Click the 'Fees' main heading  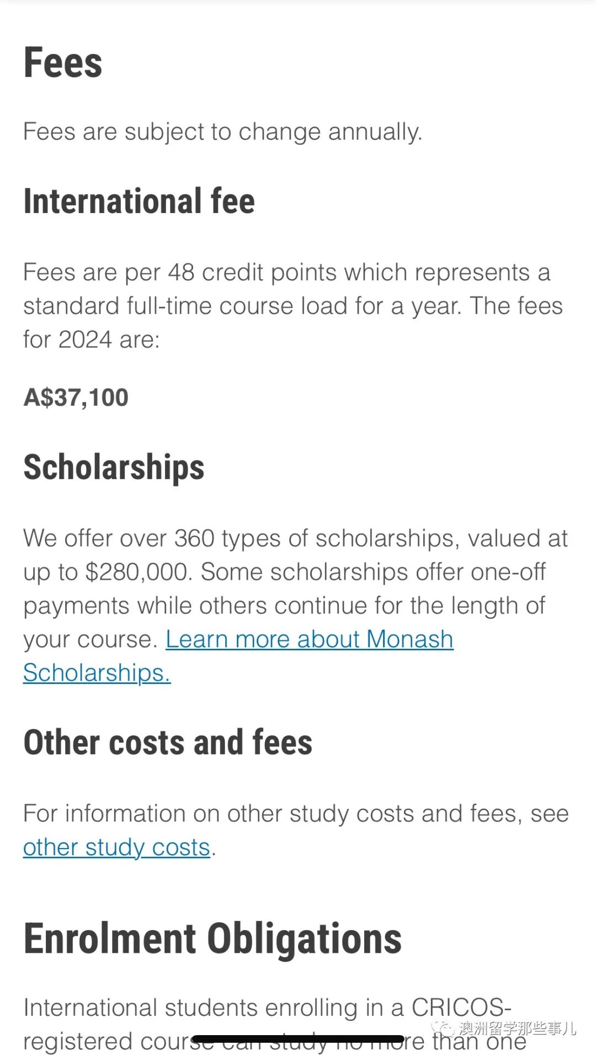63,62
